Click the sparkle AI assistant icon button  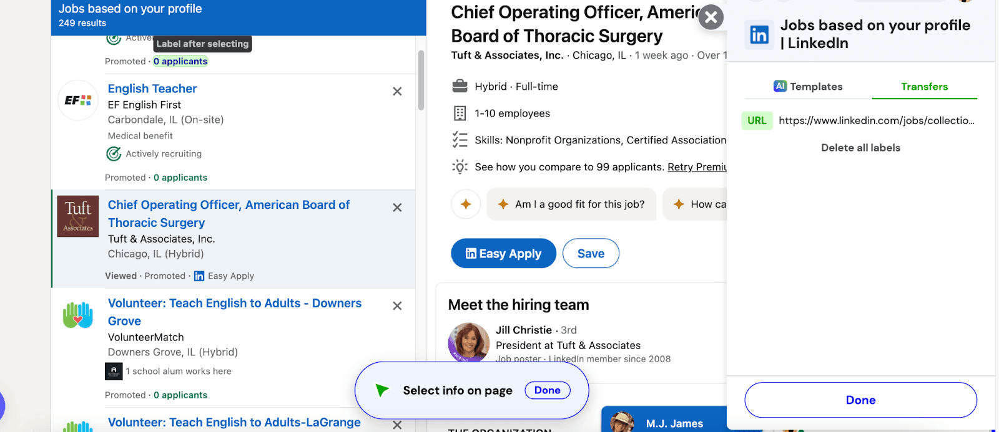pos(466,204)
